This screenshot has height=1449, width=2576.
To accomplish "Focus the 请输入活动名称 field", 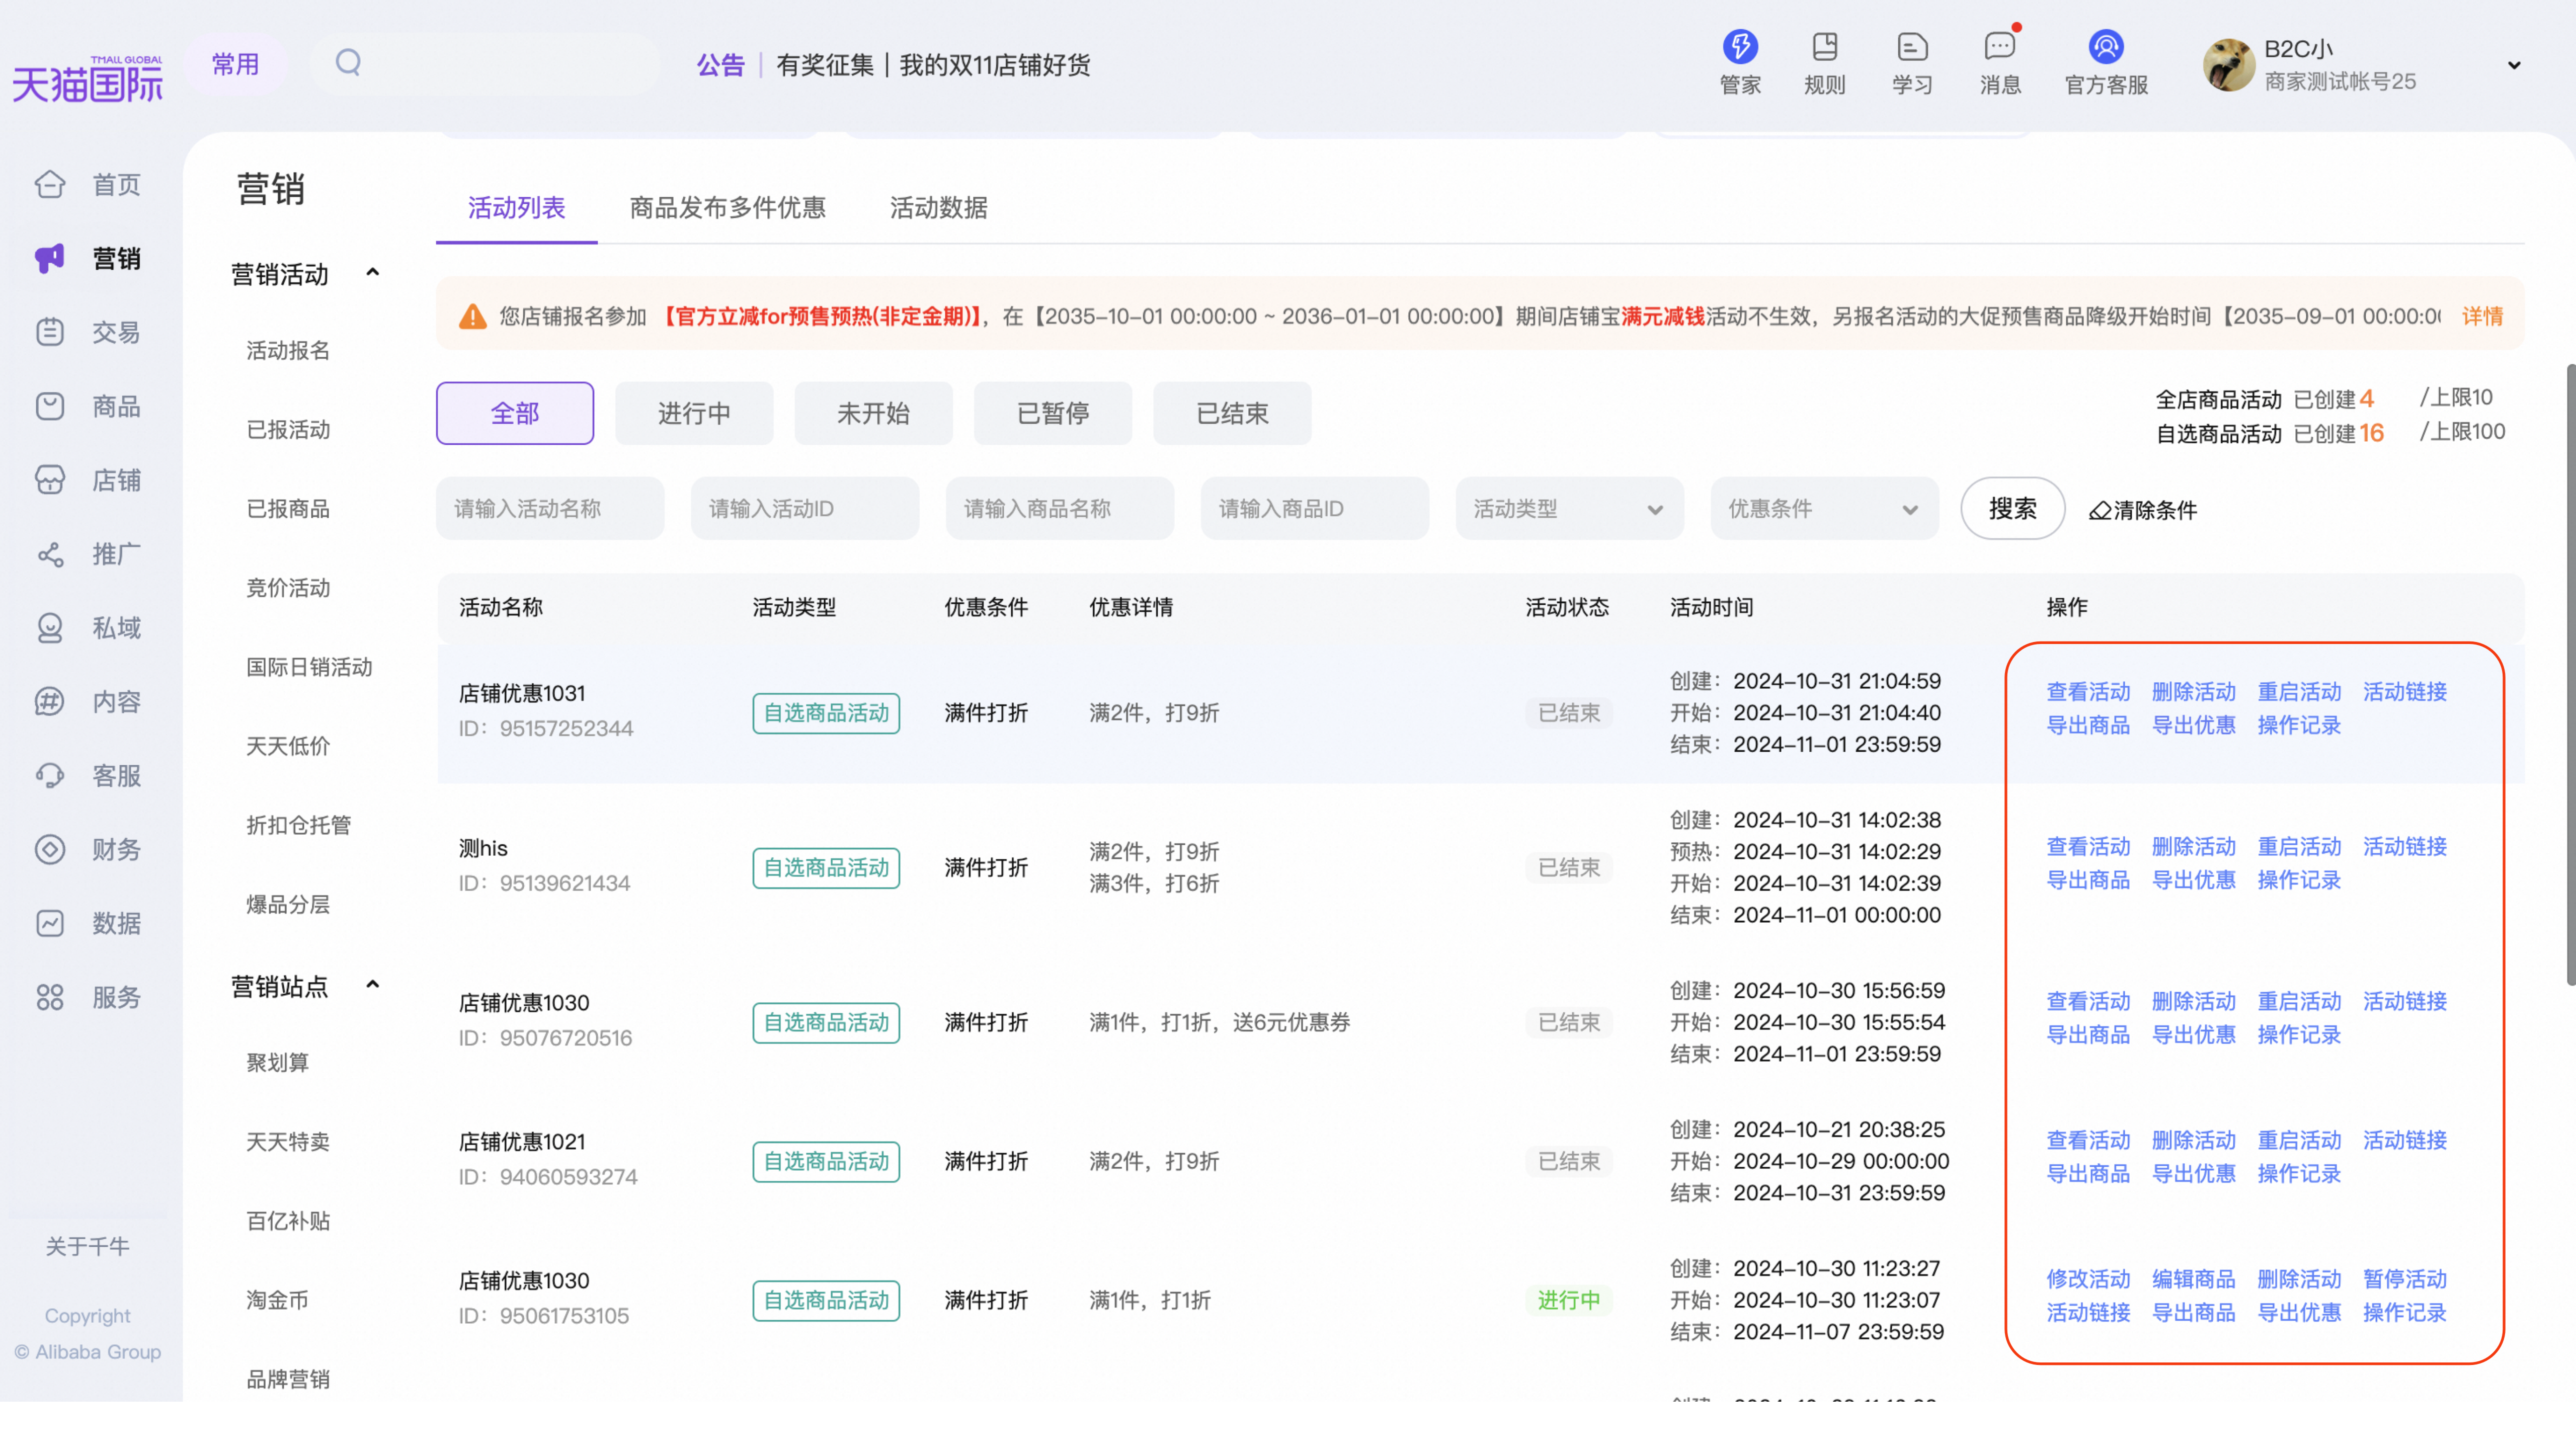I will pos(550,509).
